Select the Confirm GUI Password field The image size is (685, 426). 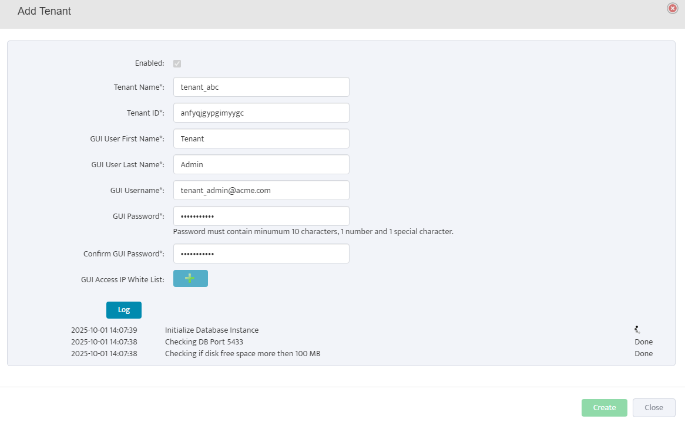tap(261, 253)
